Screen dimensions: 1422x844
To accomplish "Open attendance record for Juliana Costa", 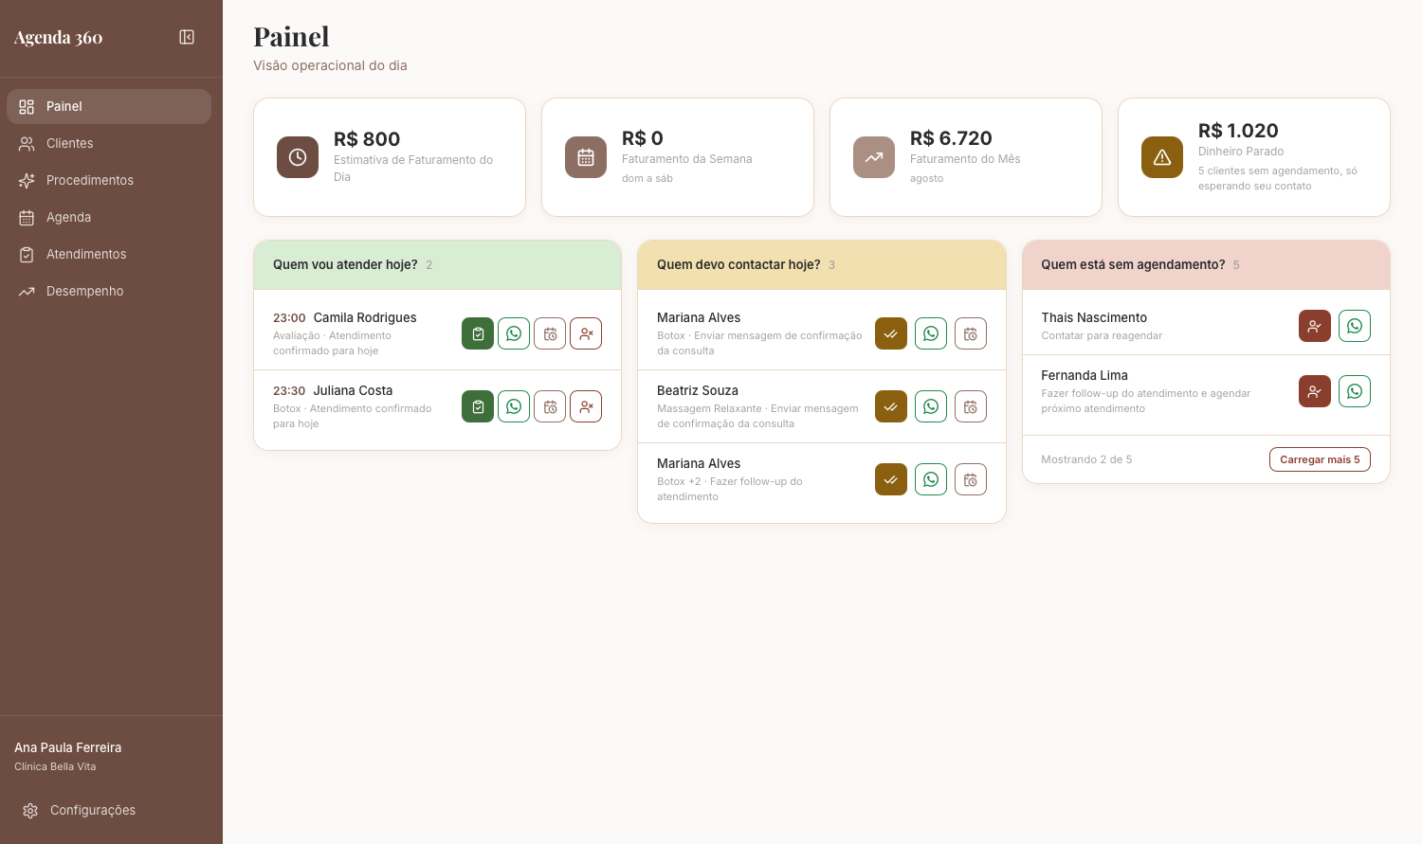I will coord(478,406).
